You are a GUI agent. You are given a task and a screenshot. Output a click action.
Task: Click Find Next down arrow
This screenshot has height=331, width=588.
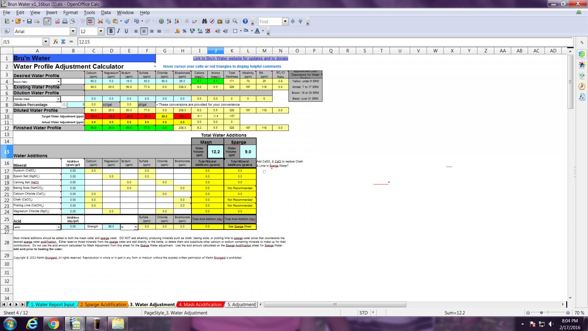293,21
